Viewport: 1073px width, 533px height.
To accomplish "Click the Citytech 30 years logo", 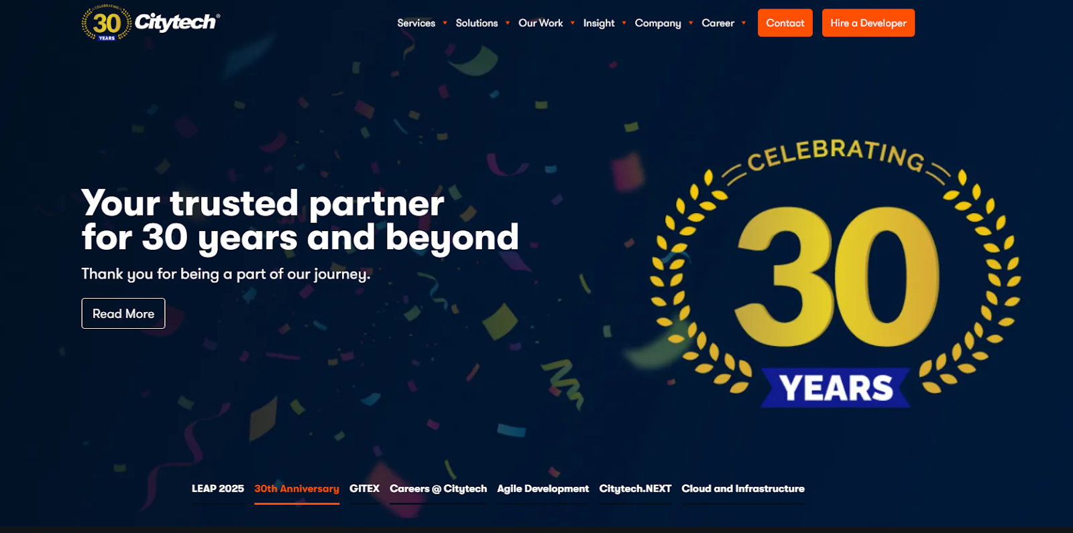I will click(150, 23).
